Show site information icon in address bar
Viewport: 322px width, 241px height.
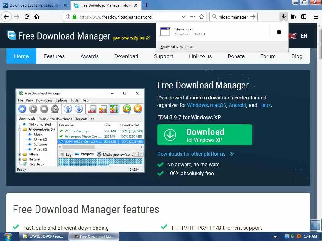(68, 17)
